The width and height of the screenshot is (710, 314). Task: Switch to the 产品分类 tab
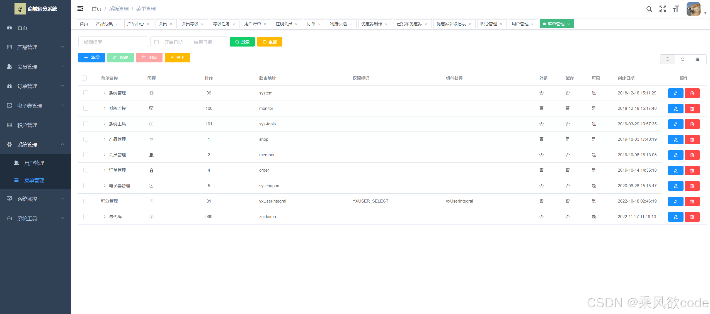[104, 24]
